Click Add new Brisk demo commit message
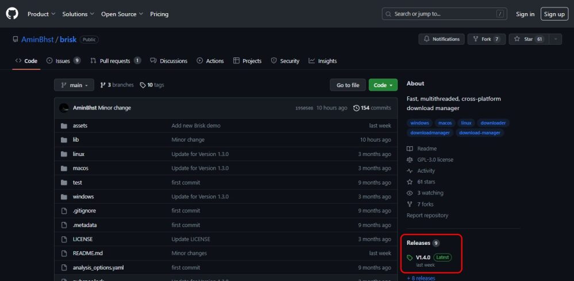The width and height of the screenshot is (574, 281). coord(196,126)
